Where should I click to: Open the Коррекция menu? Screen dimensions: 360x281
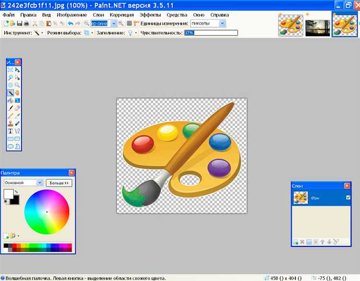pos(122,15)
